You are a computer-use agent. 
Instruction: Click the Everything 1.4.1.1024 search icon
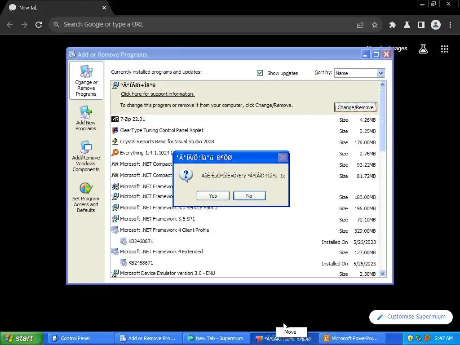coord(115,153)
